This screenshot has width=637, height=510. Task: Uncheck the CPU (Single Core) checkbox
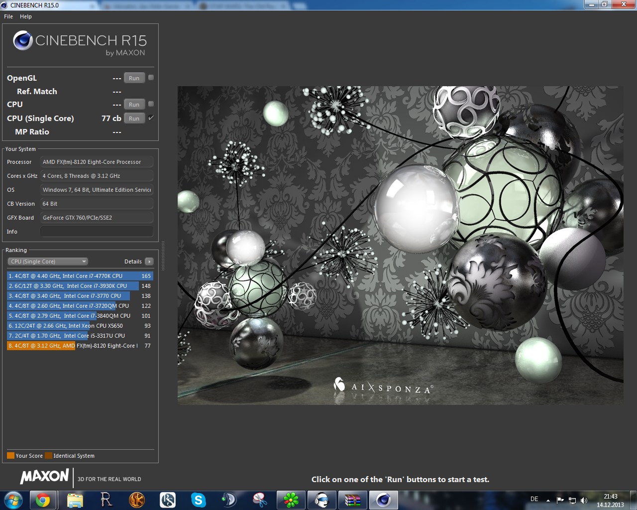tap(151, 118)
